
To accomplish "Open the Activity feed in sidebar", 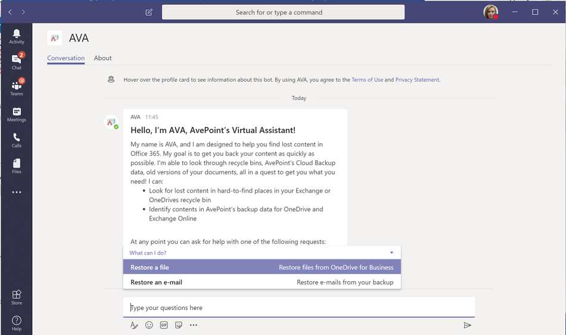I will click(x=17, y=36).
